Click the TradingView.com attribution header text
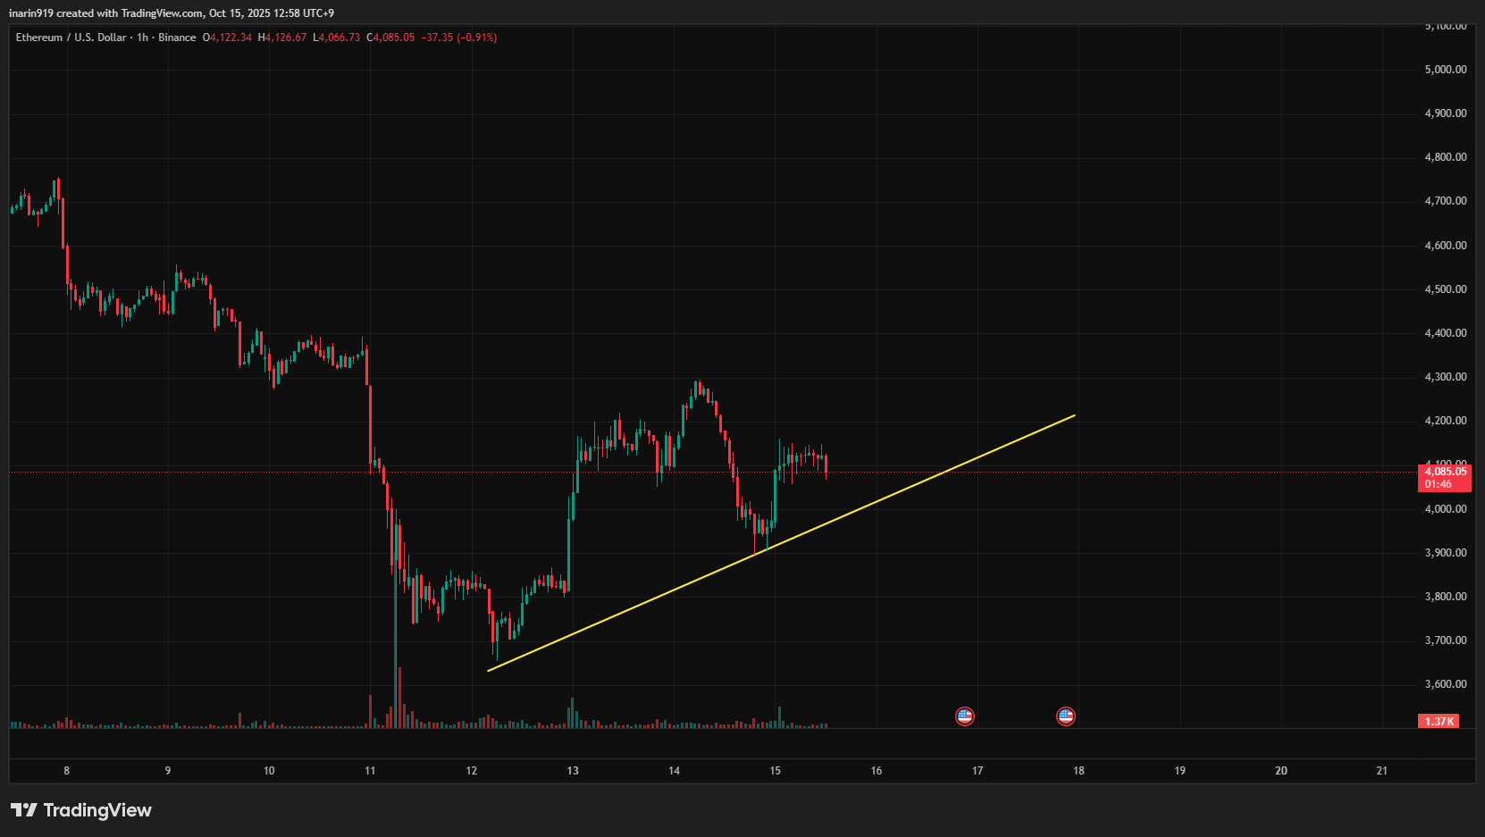Screen dimensions: 1485x837 point(162,13)
